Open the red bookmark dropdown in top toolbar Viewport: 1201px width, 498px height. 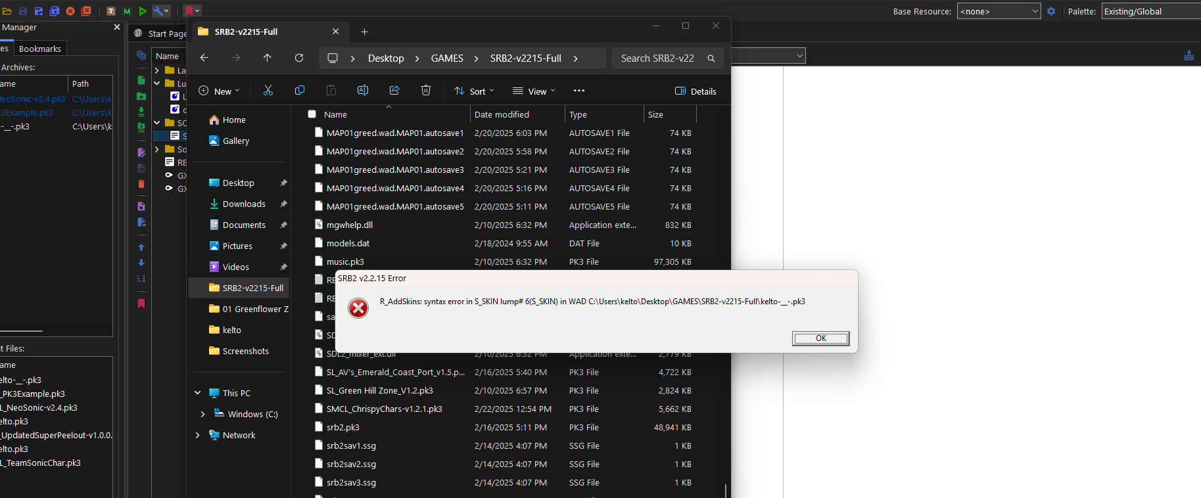[x=192, y=11]
